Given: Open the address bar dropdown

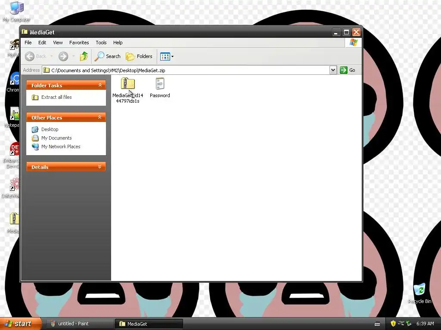Looking at the screenshot, I should pyautogui.click(x=333, y=70).
